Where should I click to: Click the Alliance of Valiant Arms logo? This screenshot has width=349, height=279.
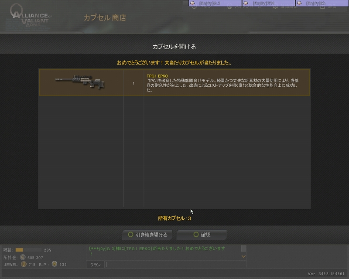point(30,16)
